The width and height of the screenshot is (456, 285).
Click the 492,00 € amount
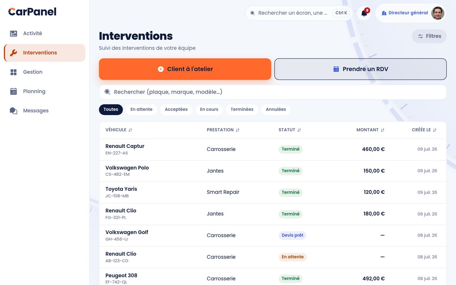click(x=374, y=278)
